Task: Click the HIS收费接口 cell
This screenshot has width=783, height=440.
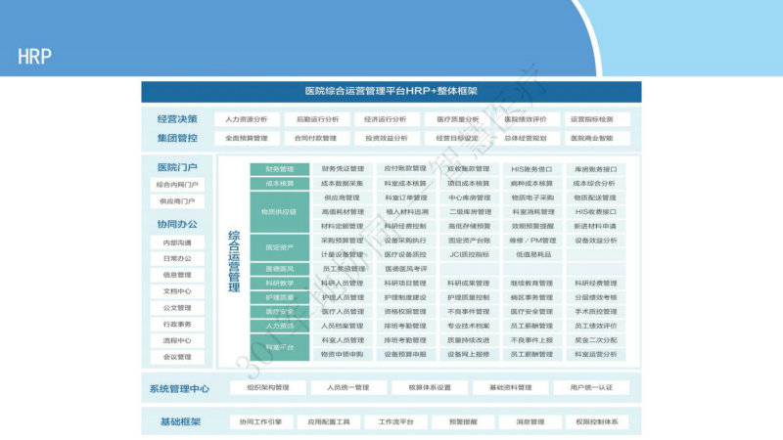Action: [x=595, y=212]
